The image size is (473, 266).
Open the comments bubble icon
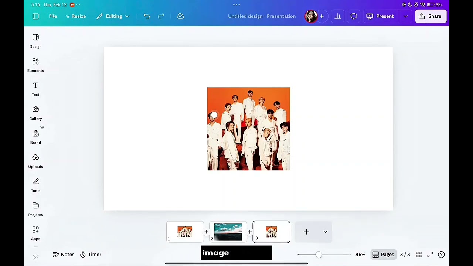click(354, 16)
